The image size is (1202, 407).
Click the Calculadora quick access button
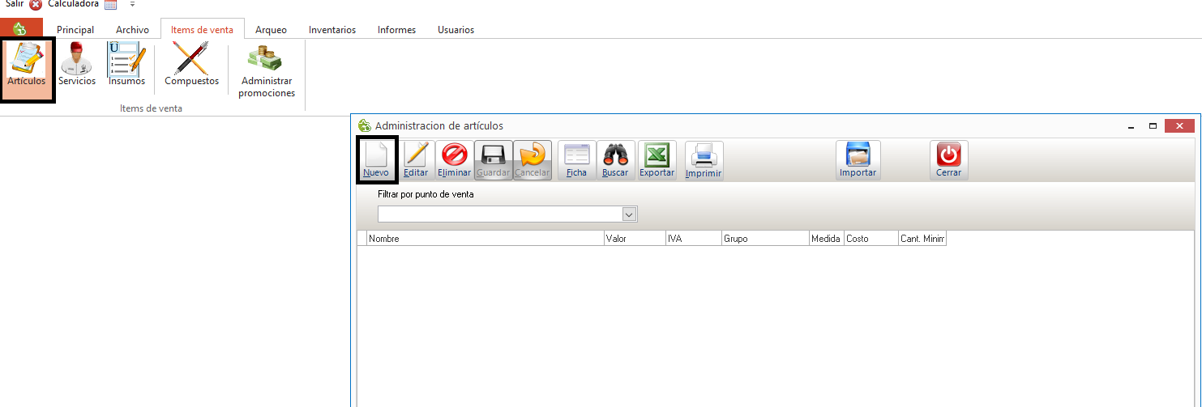point(73,5)
